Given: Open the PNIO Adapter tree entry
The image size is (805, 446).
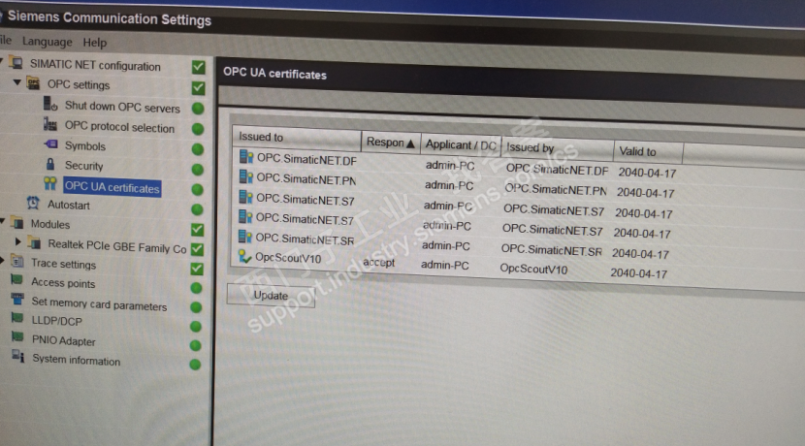Looking at the screenshot, I should point(64,340).
